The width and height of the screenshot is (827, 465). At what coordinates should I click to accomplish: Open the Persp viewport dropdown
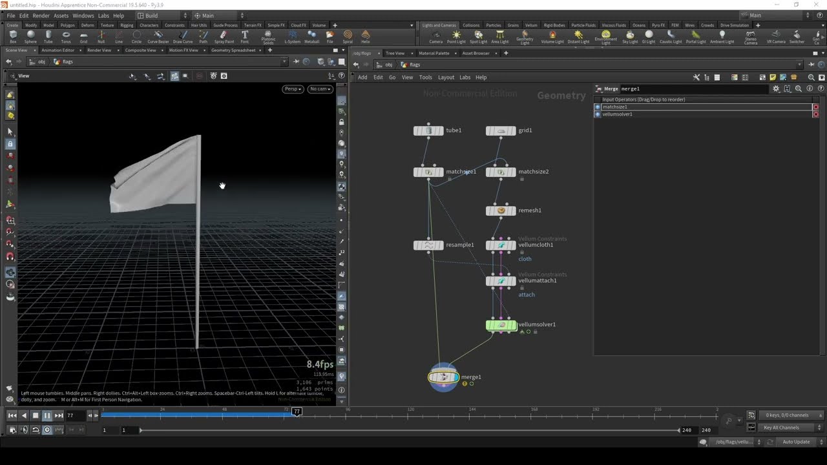[293, 89]
